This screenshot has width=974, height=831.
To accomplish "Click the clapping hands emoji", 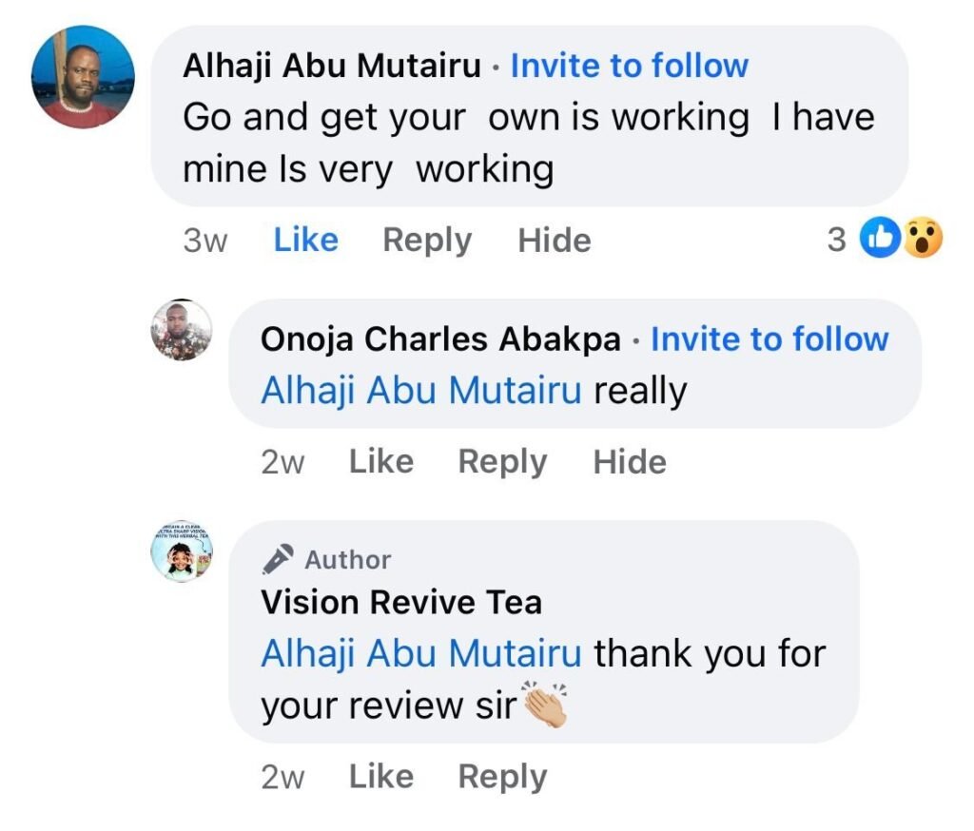I will coord(546,706).
